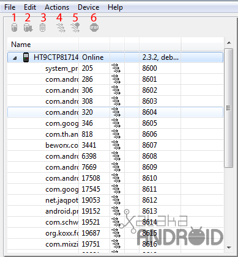The height and width of the screenshot is (257, 238).
Task: Click the scrollbar down arrow
Action: tap(229, 248)
